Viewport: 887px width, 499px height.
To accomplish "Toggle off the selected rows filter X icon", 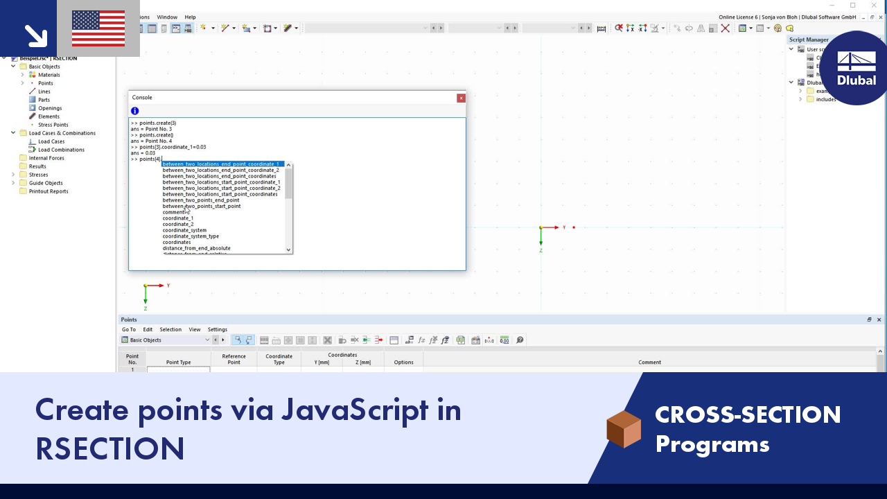I will click(x=327, y=340).
